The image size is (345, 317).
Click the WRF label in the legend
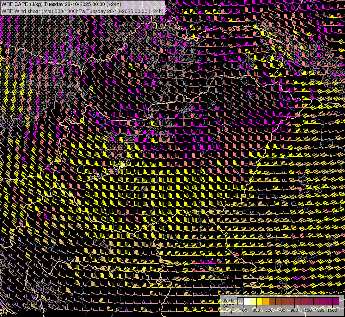coord(228,300)
